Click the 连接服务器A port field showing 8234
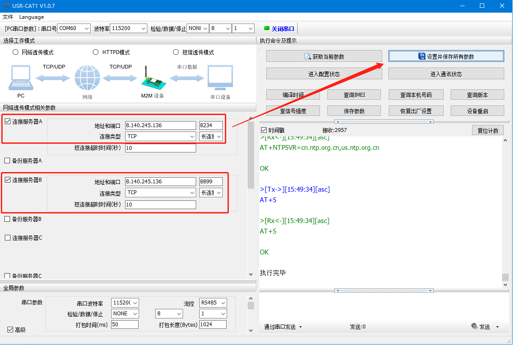Image resolution: width=513 pixels, height=345 pixels. pos(211,125)
